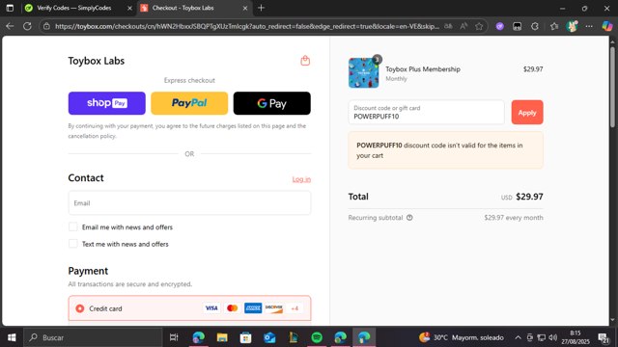The height and width of the screenshot is (347, 618).
Task: Open Outlook from the taskbar
Action: [x=269, y=337]
